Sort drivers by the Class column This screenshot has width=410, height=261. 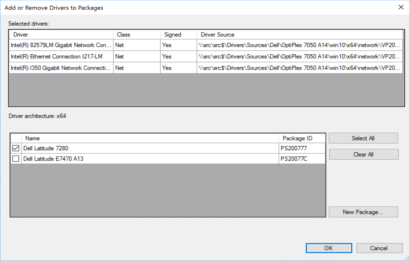click(123, 34)
